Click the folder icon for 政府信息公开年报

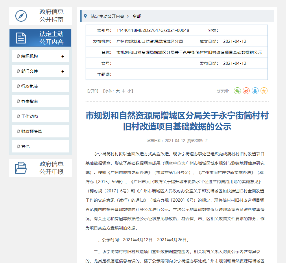[21, 168]
